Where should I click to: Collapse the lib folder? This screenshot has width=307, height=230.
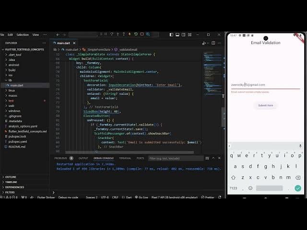[10, 80]
